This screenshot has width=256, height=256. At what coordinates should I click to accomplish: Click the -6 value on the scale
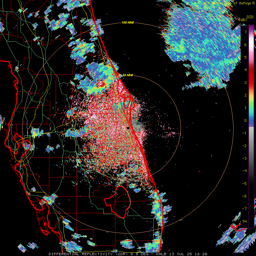coord(244,196)
